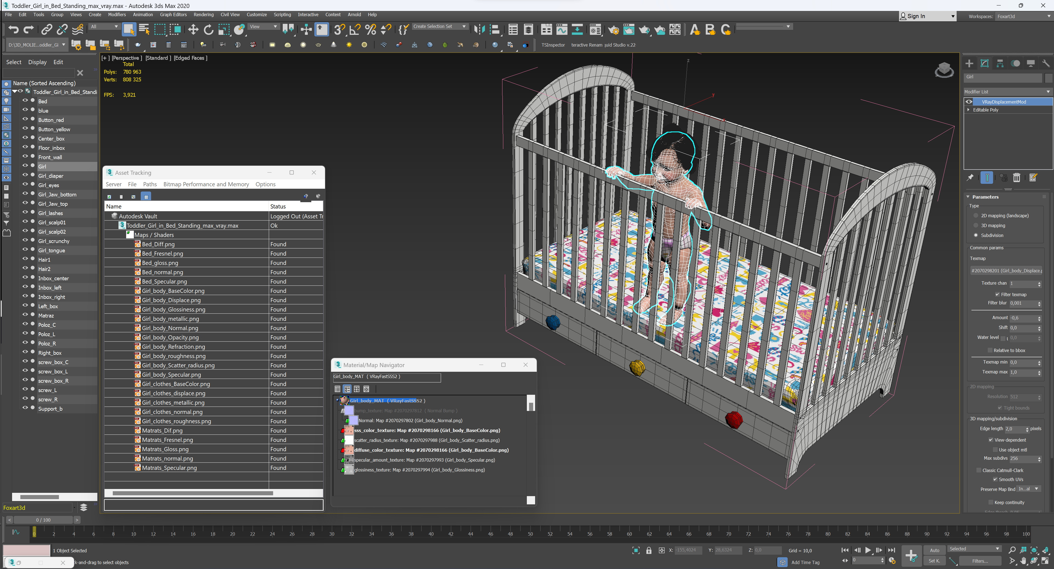Open the Create command panel tab
The width and height of the screenshot is (1054, 569).
tap(969, 63)
